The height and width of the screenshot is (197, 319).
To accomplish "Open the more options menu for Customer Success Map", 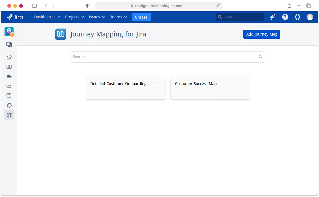I will click(x=241, y=83).
